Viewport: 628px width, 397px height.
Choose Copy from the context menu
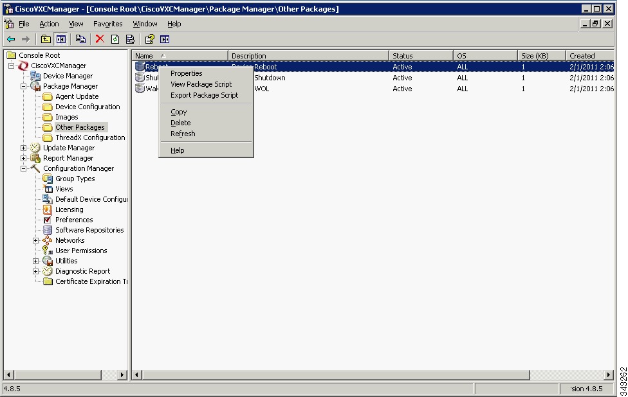pos(207,112)
